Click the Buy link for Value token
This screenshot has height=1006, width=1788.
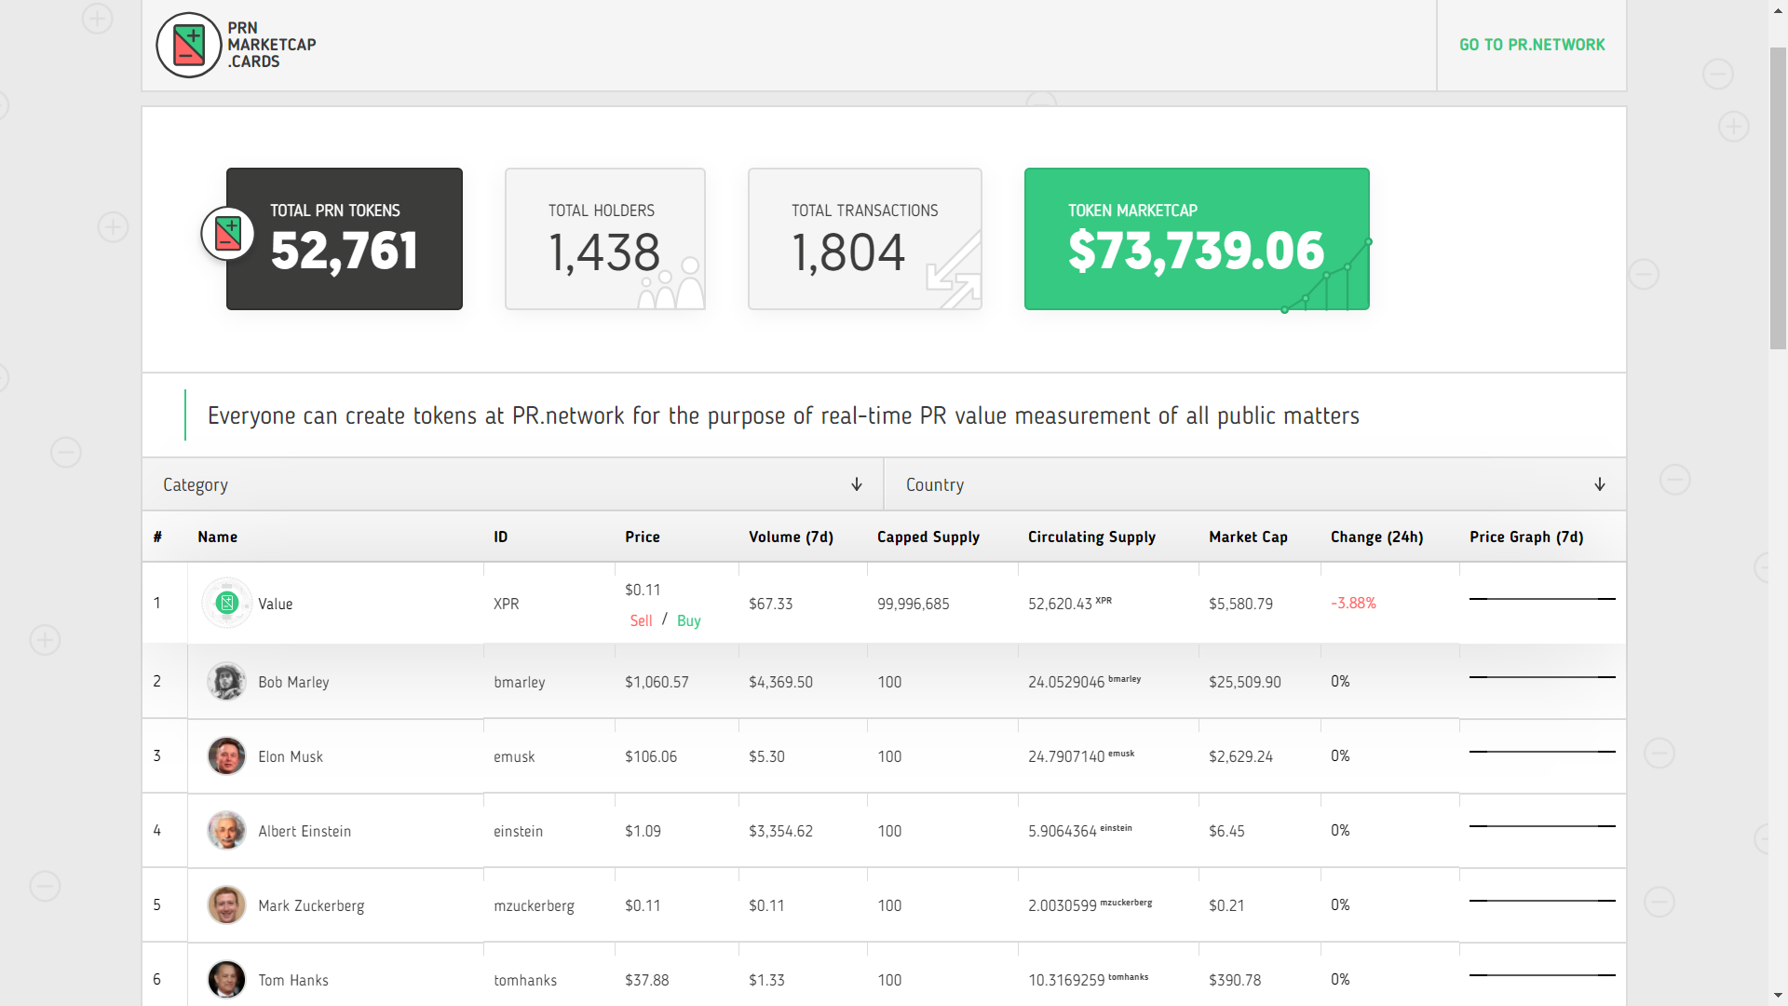[x=688, y=620]
